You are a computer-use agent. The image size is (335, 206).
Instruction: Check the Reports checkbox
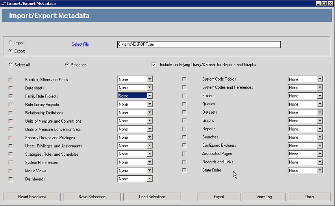coord(185,129)
